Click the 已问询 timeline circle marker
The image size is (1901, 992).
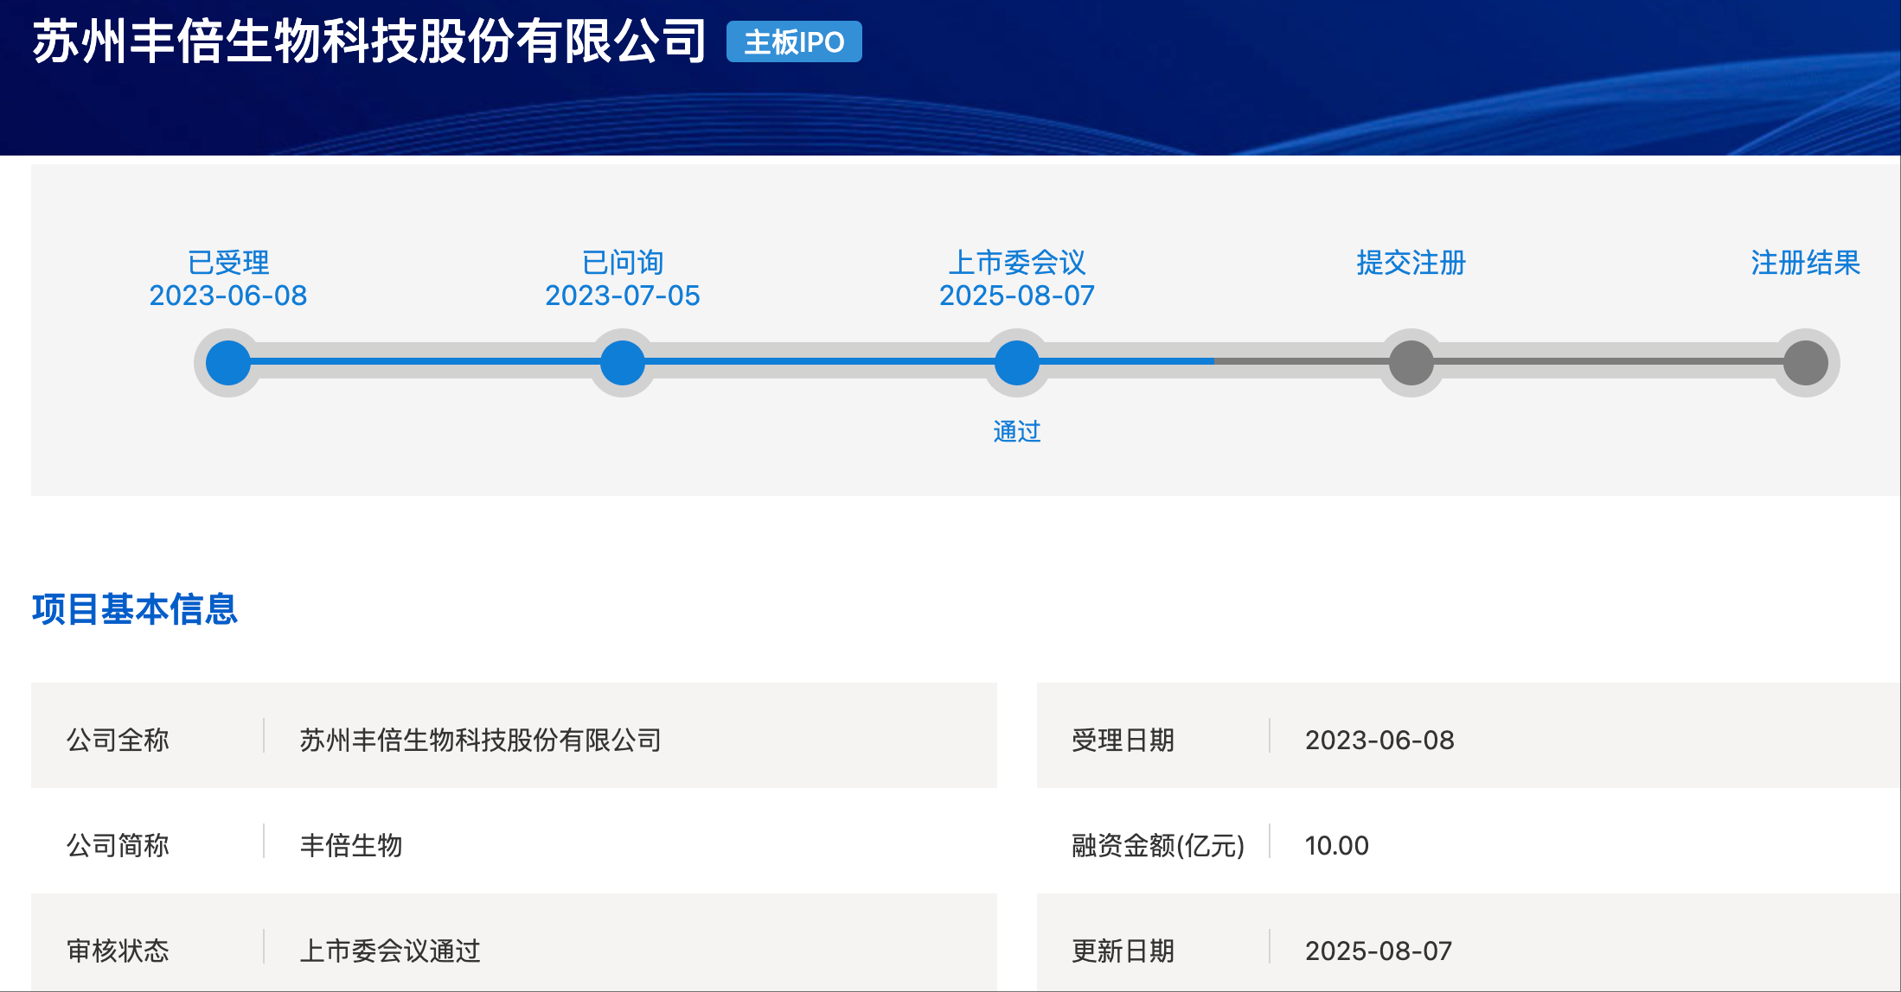click(623, 363)
